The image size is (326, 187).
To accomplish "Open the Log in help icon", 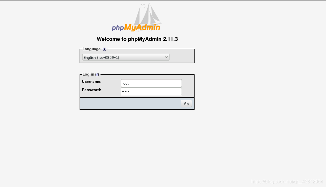I will pos(97,74).
